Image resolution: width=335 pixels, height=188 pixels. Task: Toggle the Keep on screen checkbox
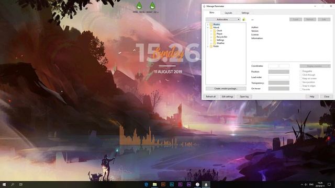[301, 78]
